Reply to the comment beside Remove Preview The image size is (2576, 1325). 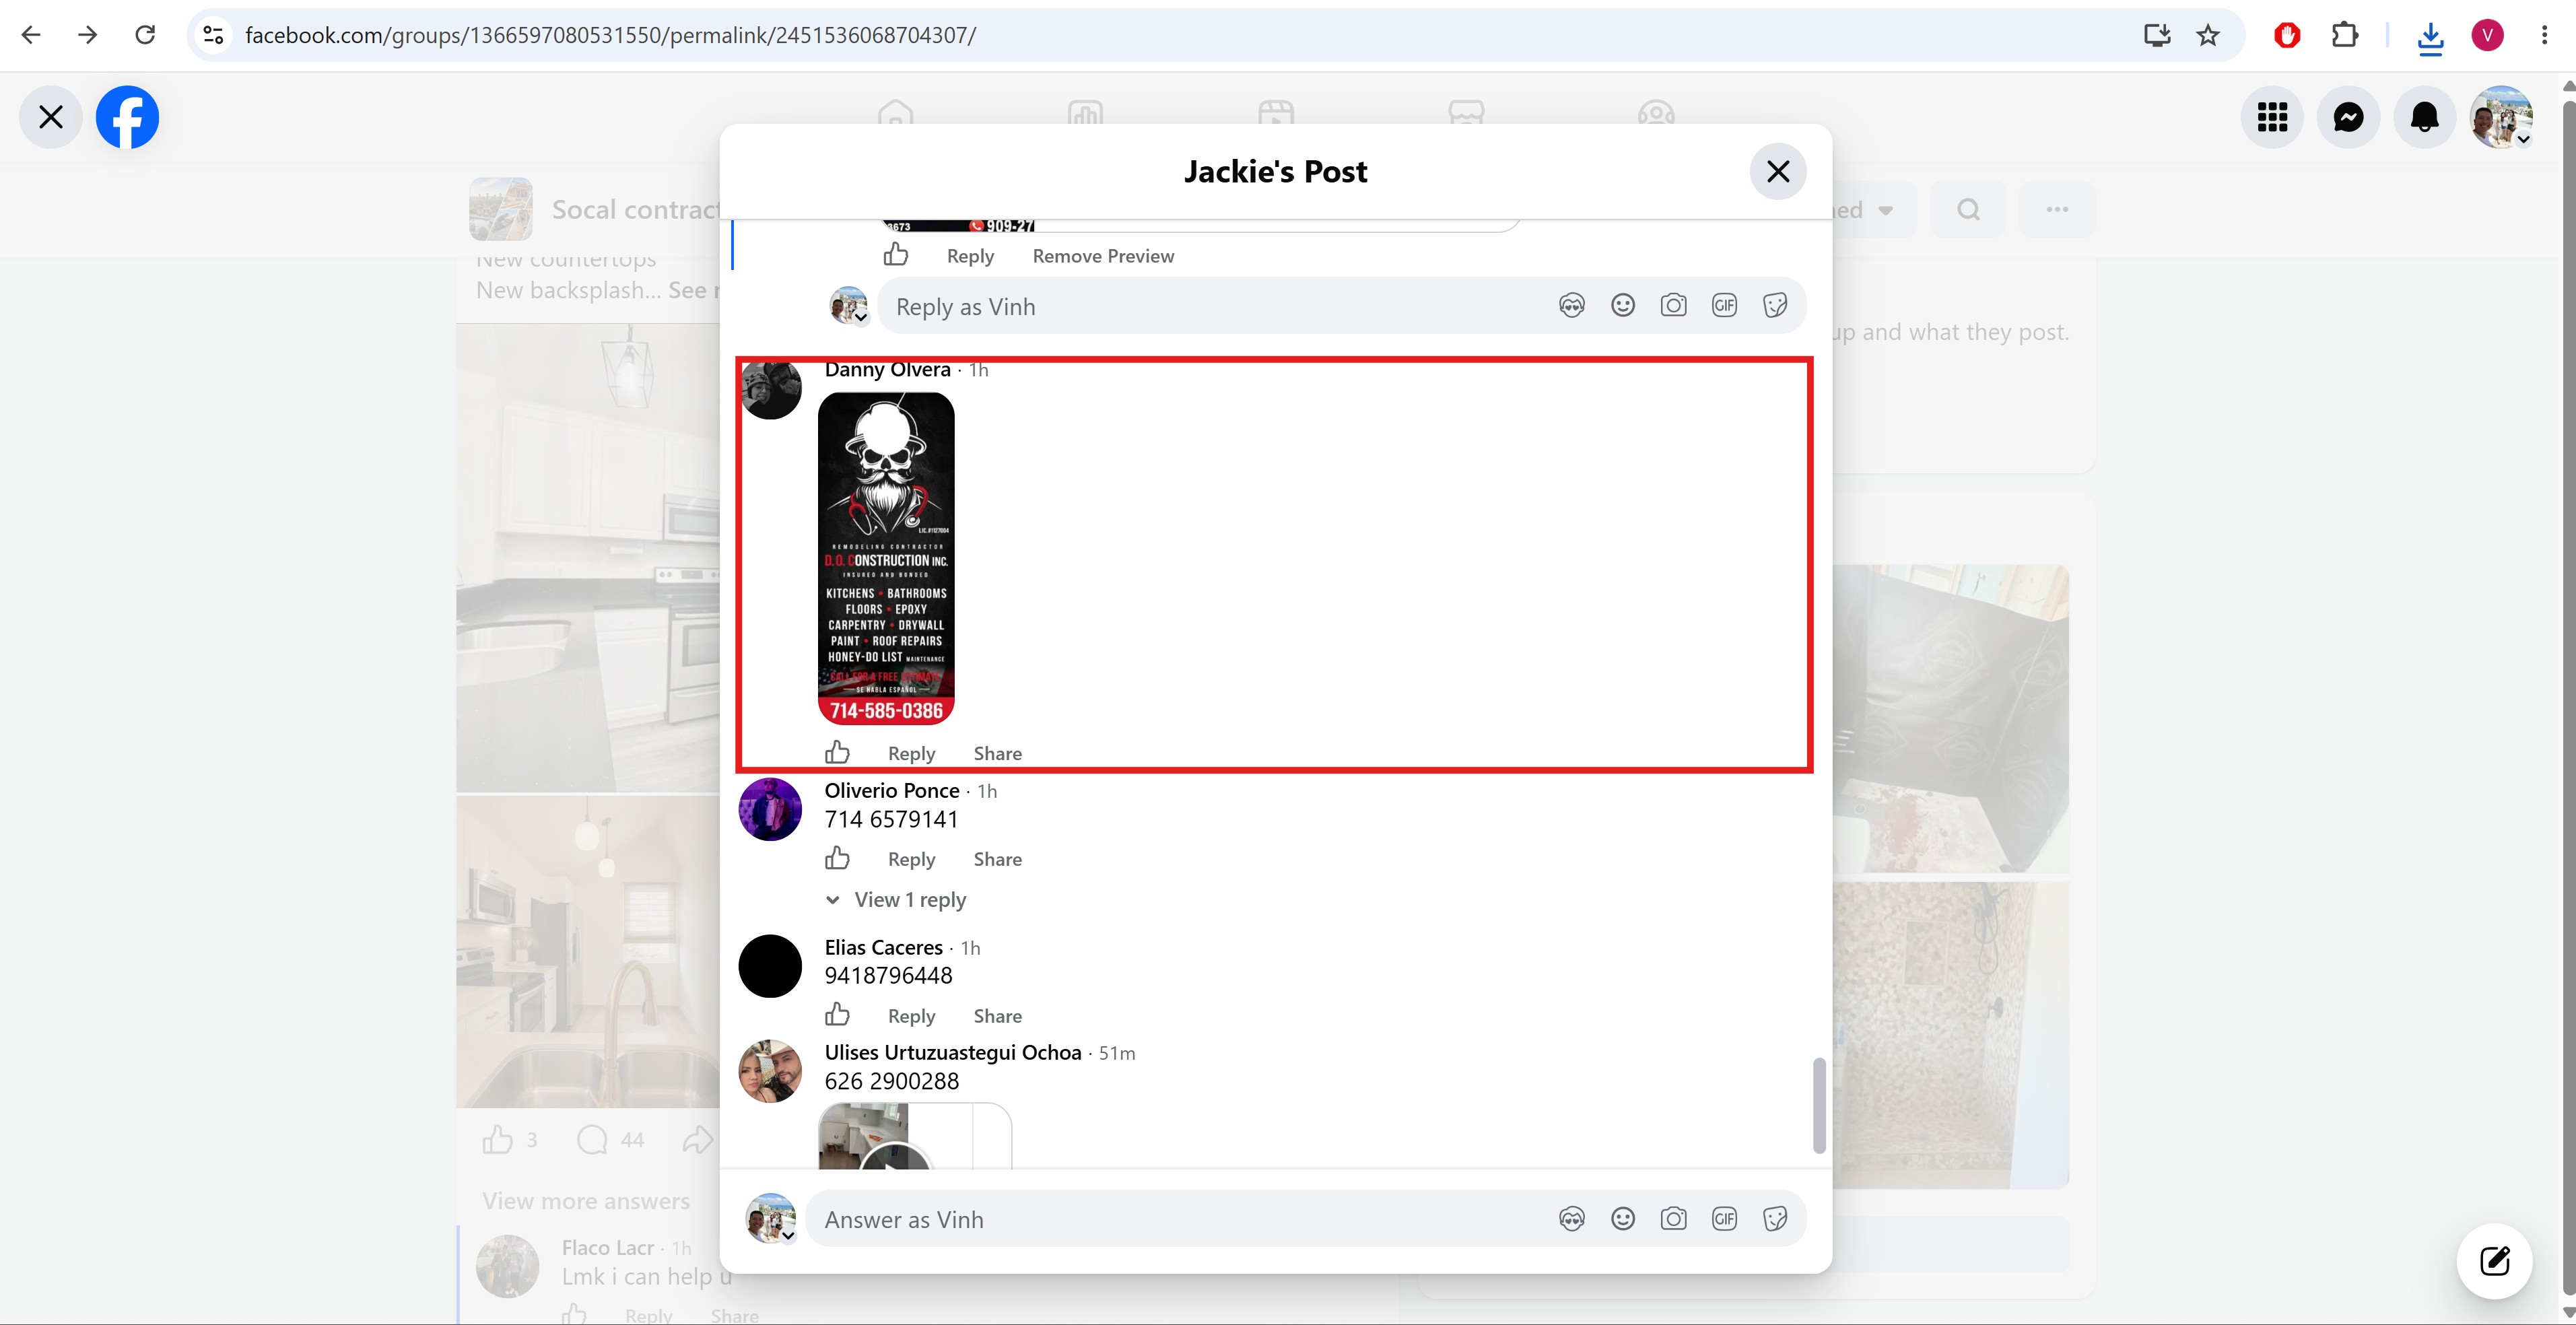970,256
